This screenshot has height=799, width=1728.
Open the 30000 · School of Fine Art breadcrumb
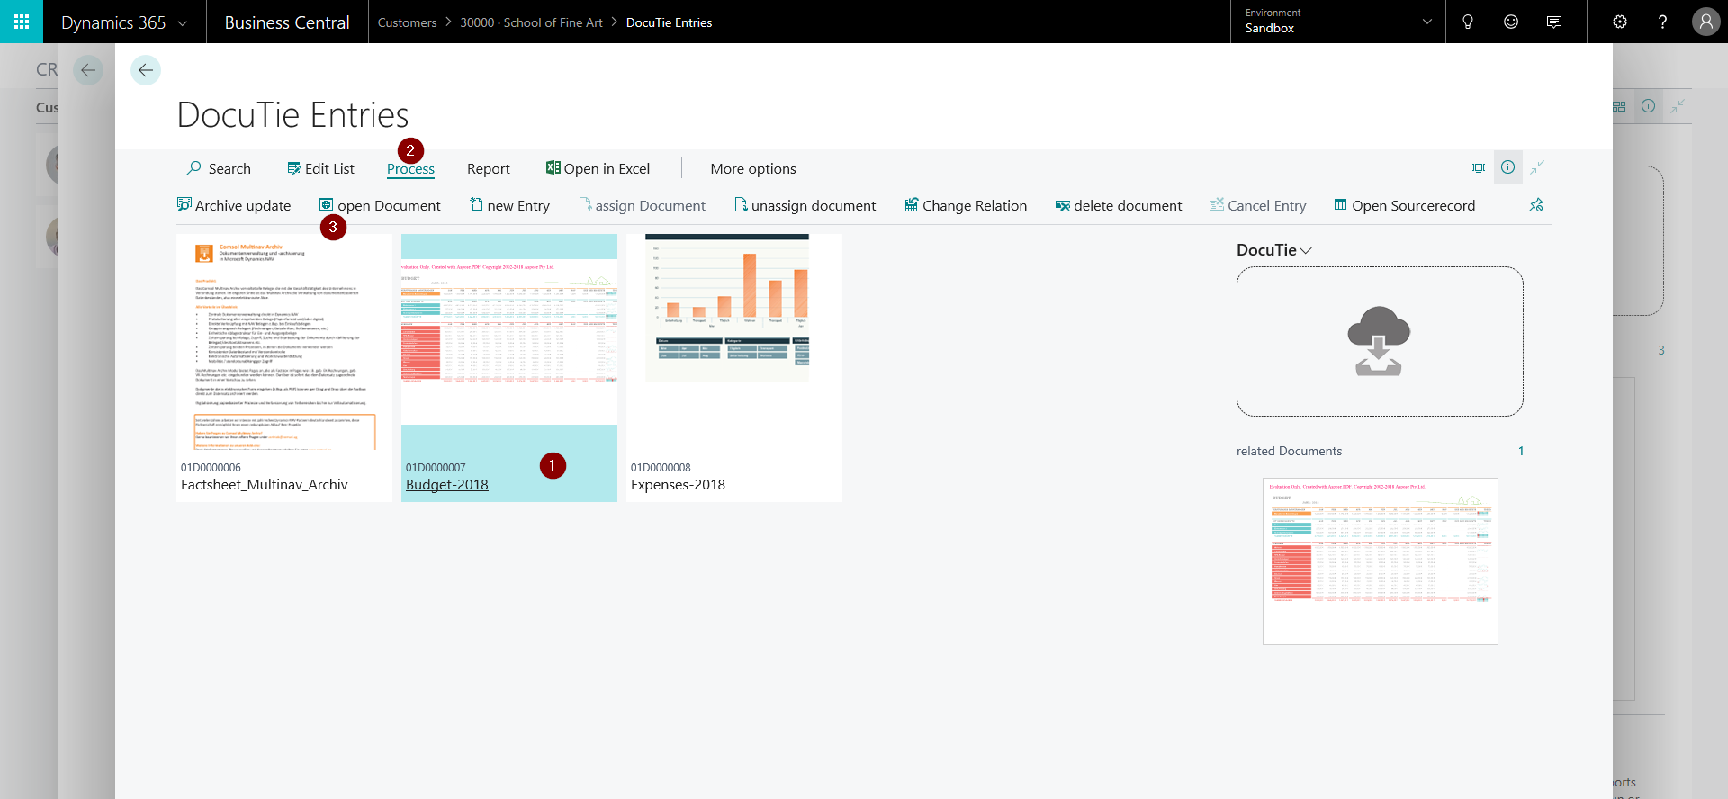tap(531, 22)
